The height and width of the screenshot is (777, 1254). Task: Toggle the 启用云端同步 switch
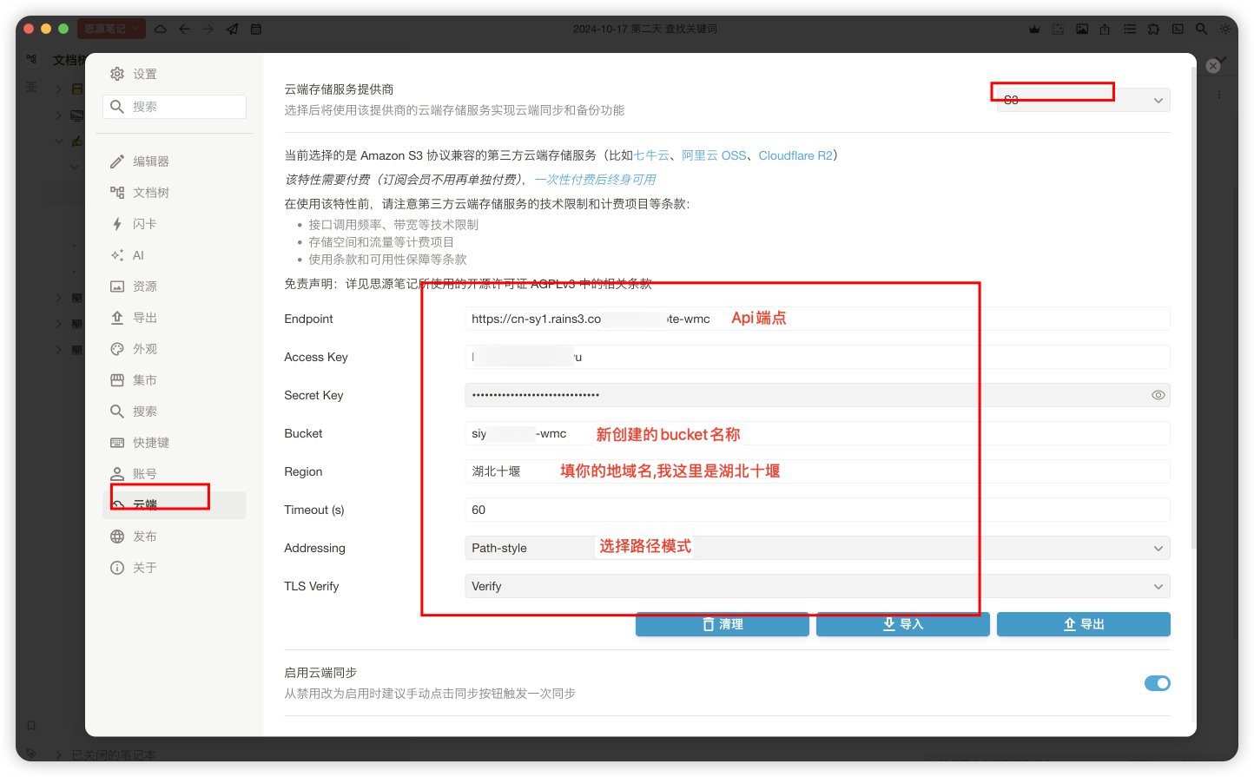(1157, 683)
